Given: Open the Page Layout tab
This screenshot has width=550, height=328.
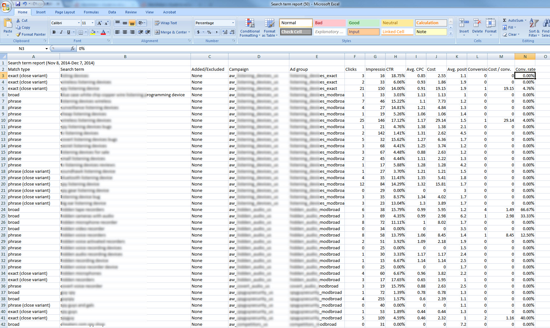Looking at the screenshot, I should point(65,12).
